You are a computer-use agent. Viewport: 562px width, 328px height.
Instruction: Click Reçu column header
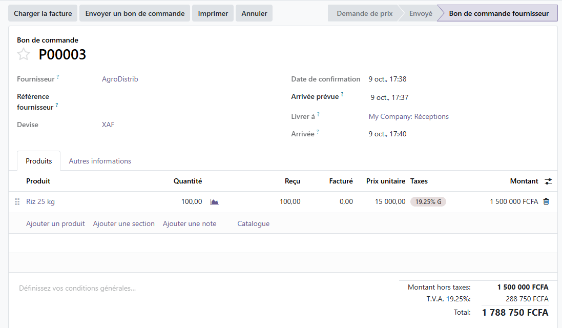(x=293, y=181)
